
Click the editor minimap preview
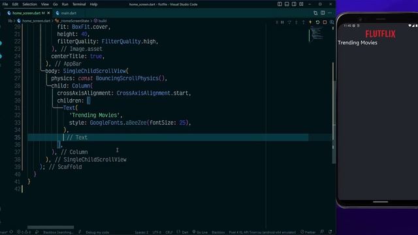point(317,33)
